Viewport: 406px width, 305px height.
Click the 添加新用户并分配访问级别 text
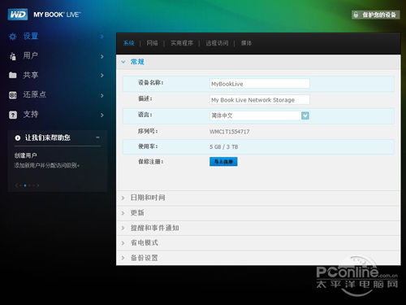(x=46, y=165)
